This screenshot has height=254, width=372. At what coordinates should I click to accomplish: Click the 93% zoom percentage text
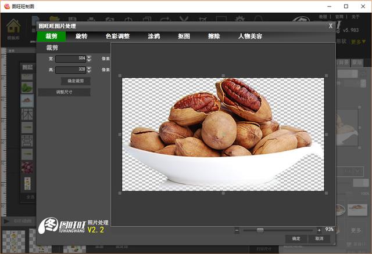click(x=330, y=229)
